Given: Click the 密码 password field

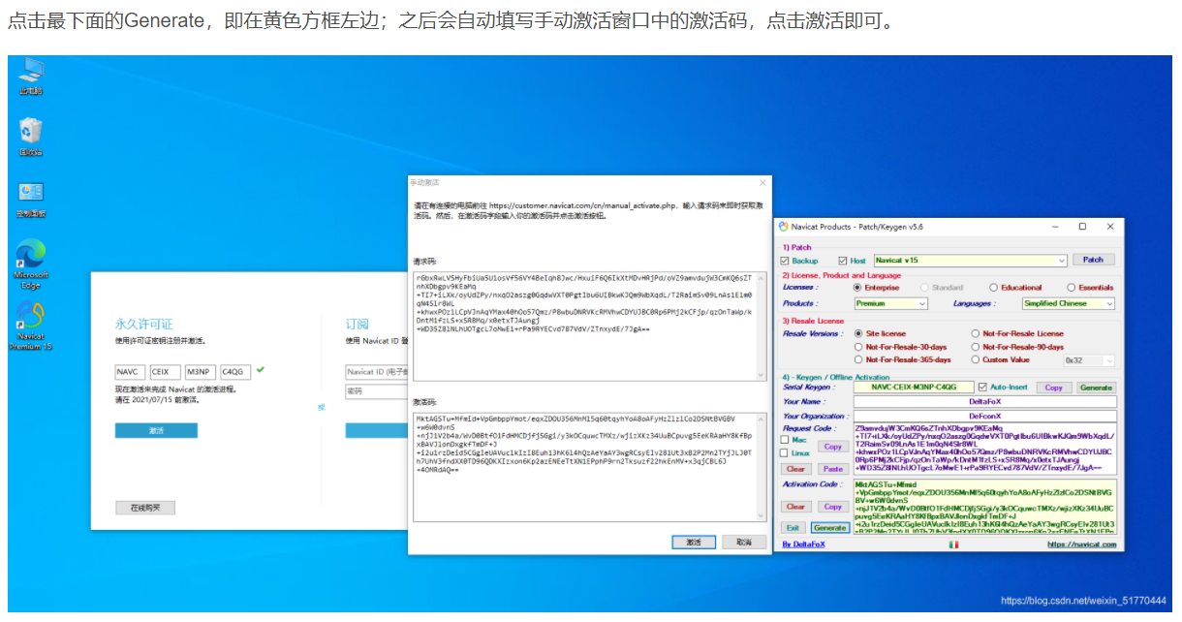Looking at the screenshot, I should click(376, 391).
